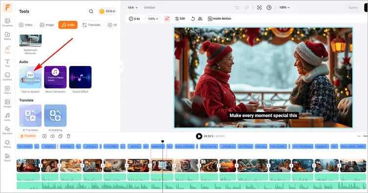The height and width of the screenshot is (193, 368).
Task: Open the Templates sidebar section
Action: tap(7, 22)
